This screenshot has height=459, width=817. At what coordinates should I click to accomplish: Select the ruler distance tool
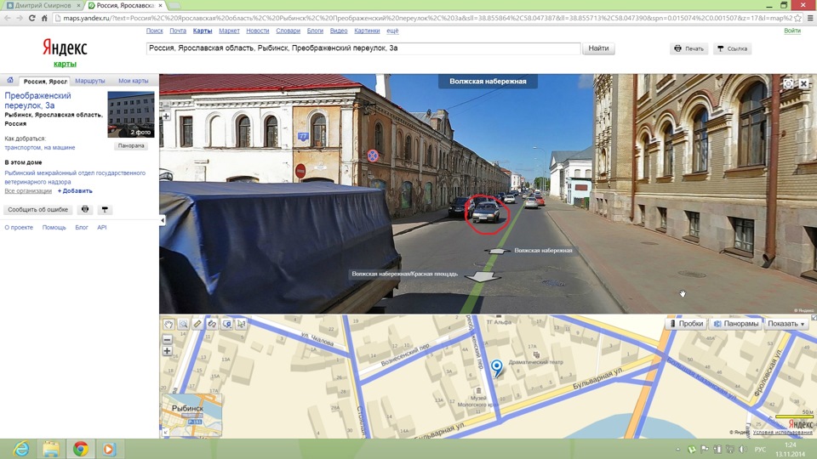click(x=197, y=324)
